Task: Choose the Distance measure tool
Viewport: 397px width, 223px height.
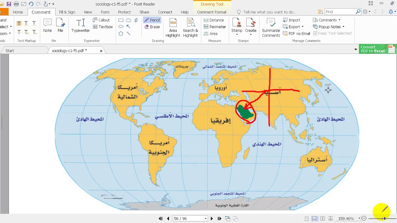Action: pos(213,20)
